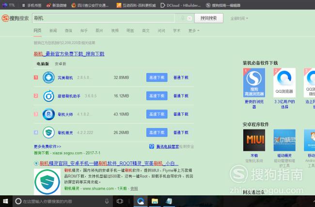Open the 更多免费软件>> link
This screenshot has height=207, width=315.
[47, 146]
